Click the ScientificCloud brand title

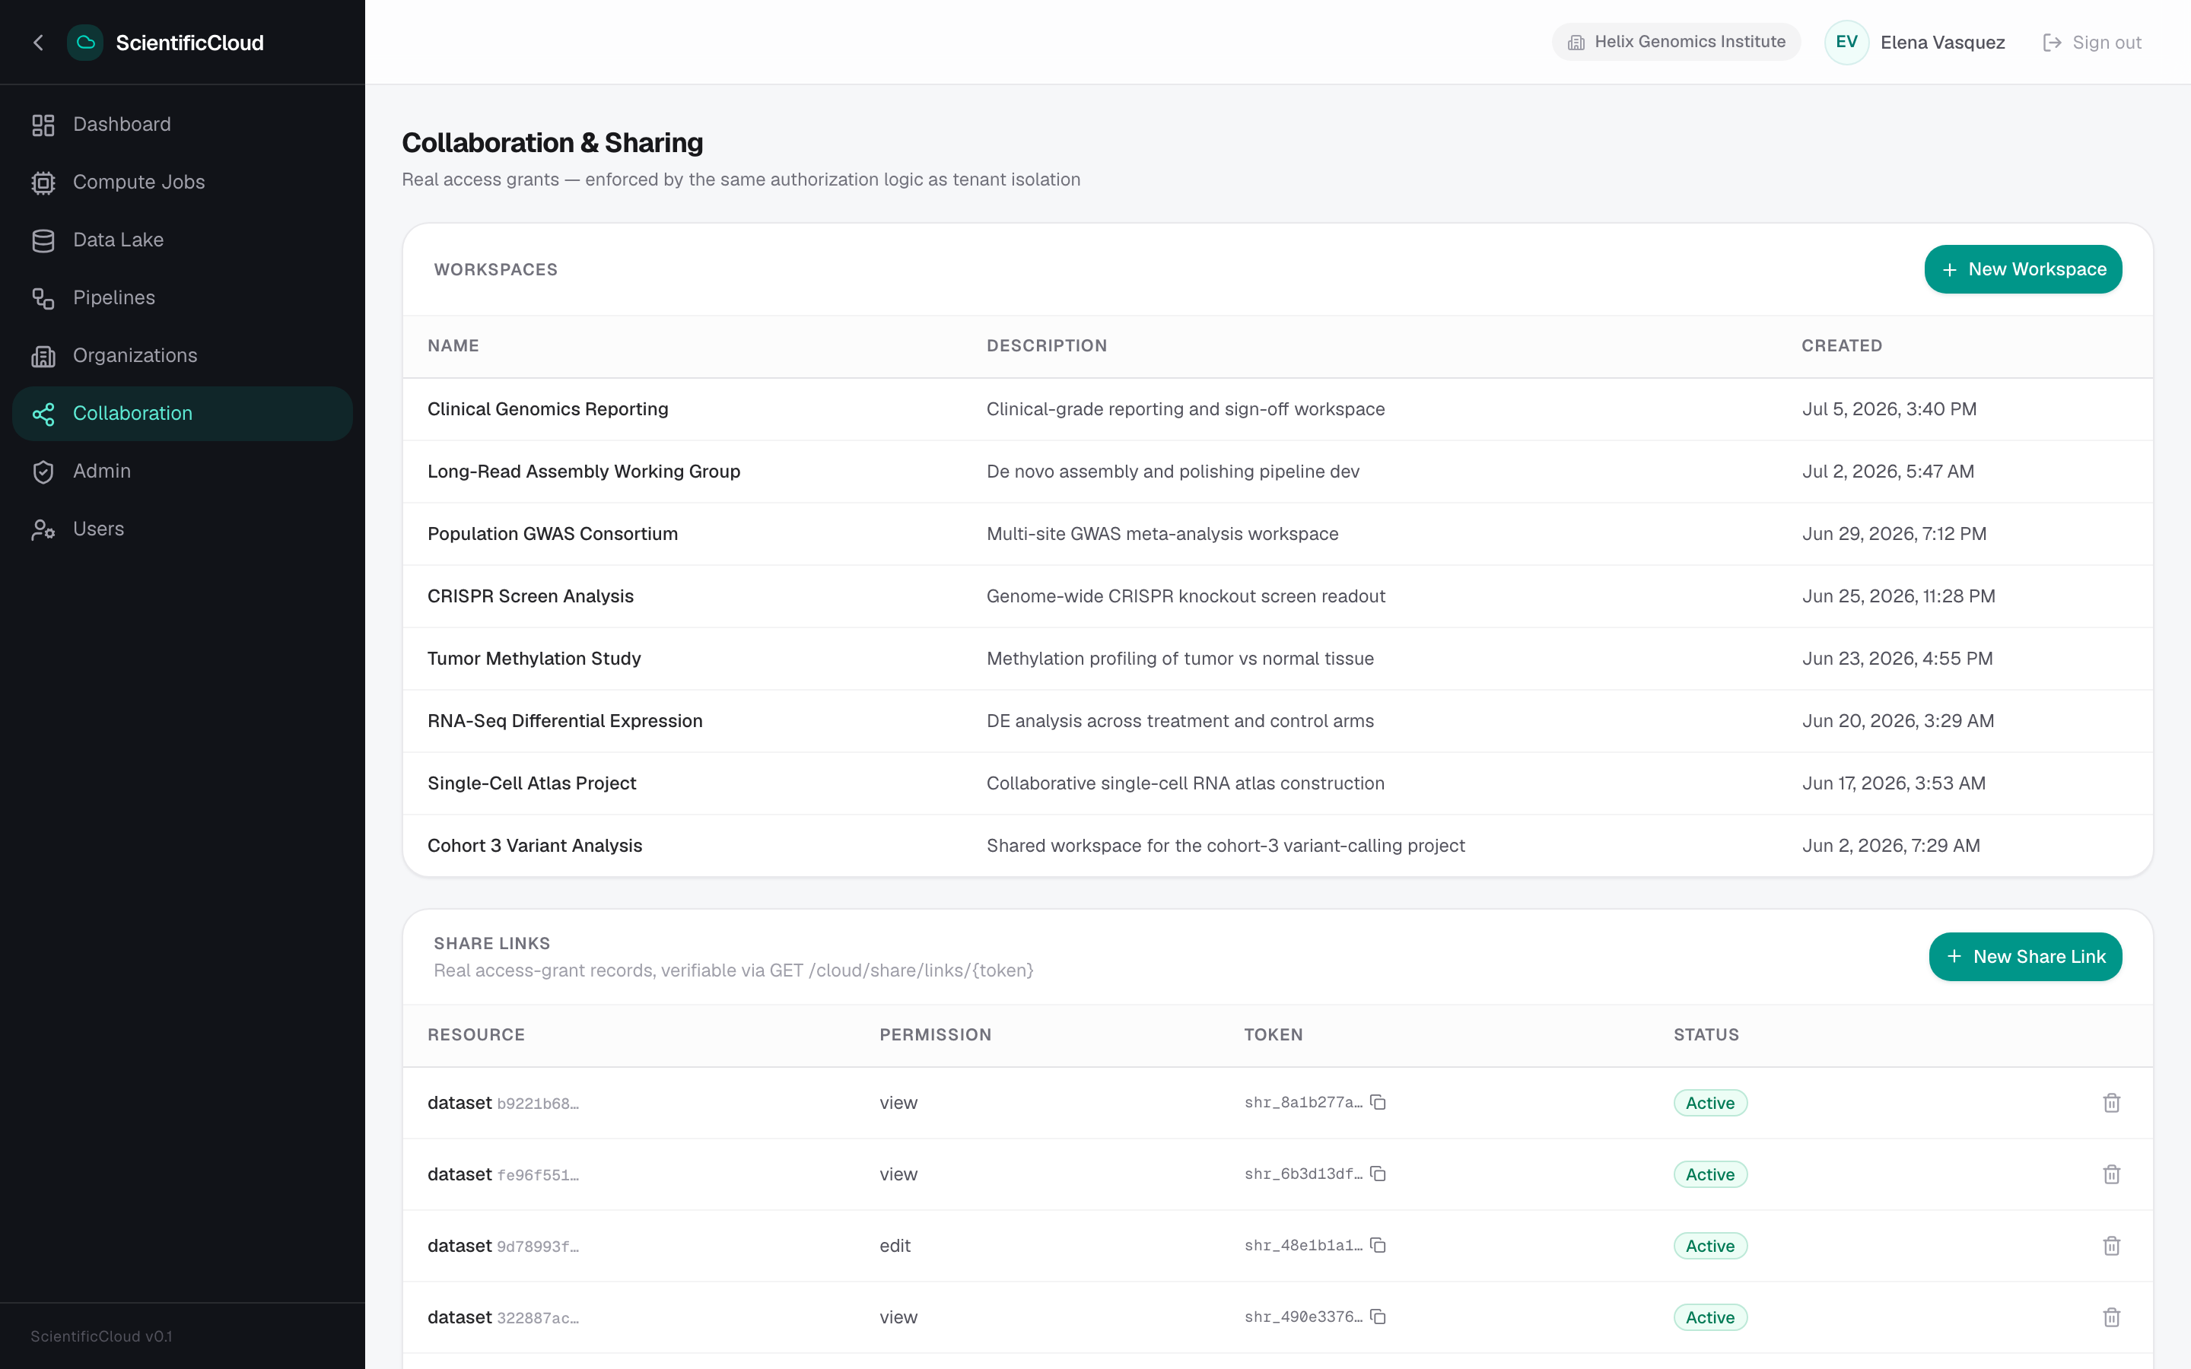(190, 43)
